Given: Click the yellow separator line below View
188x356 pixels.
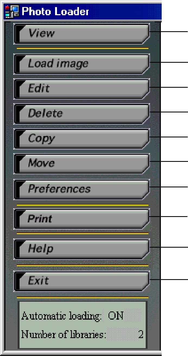Looking at the screenshot, I should [x=82, y=48].
